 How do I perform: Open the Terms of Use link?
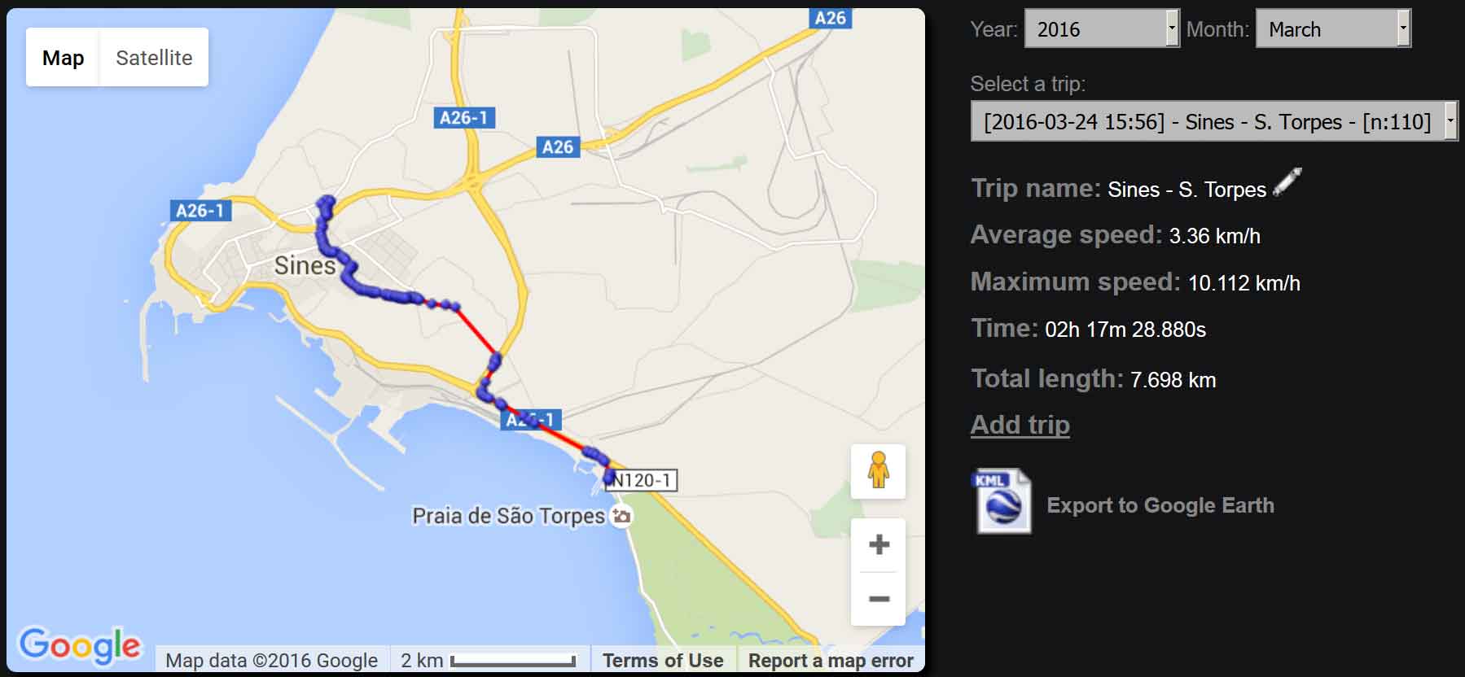pyautogui.click(x=663, y=661)
